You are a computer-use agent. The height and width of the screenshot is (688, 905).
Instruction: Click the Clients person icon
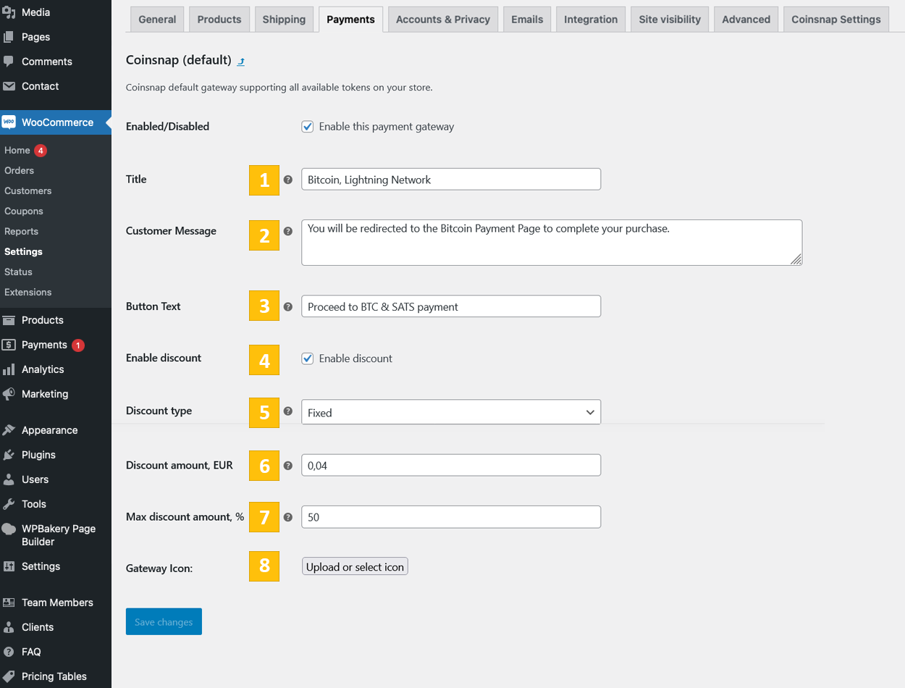pos(9,627)
